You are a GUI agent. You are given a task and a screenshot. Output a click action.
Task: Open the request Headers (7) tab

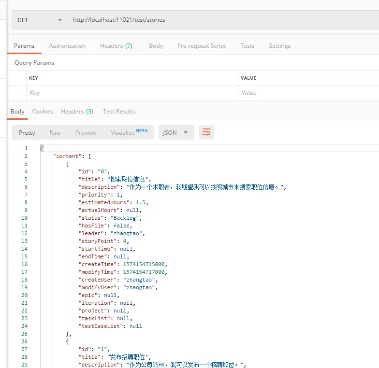pyautogui.click(x=116, y=46)
